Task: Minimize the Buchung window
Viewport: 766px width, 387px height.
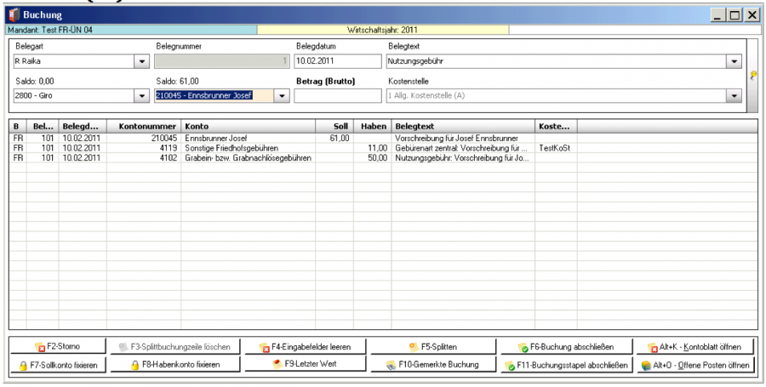Action: (x=717, y=15)
